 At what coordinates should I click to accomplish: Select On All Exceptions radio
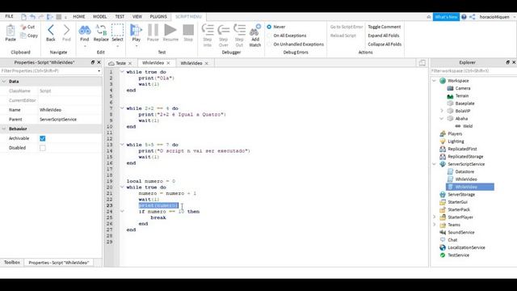(269, 36)
